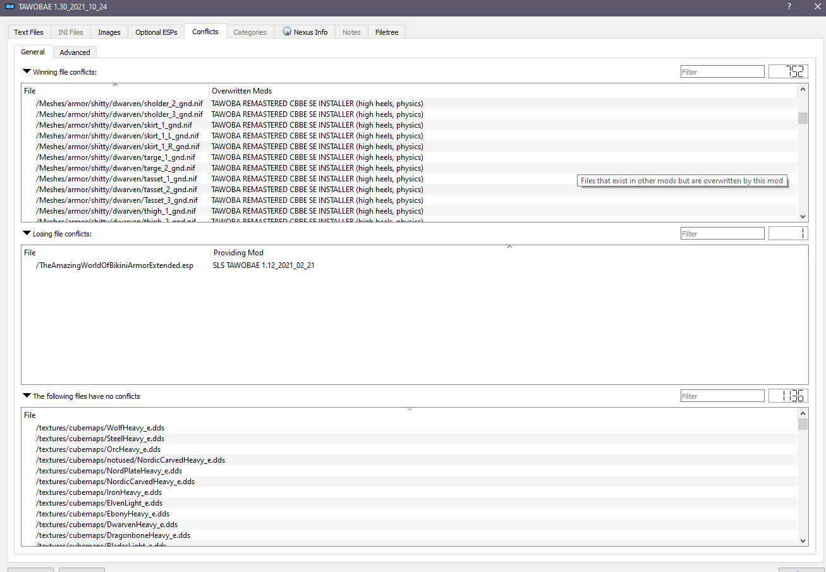
Task: Click scroll-down arrow of no-conflicts file list
Action: pos(803,541)
